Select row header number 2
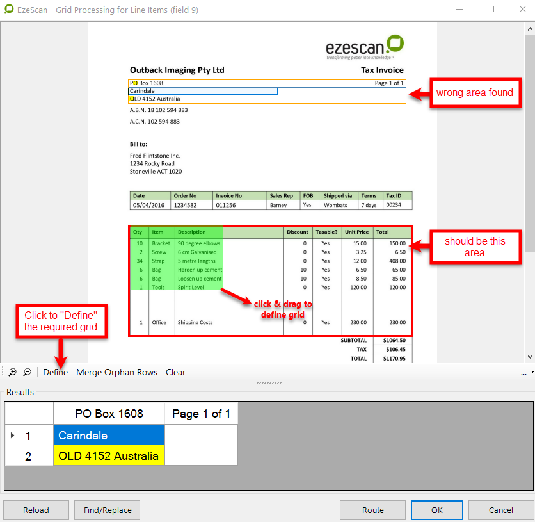The image size is (535, 522). 28,456
